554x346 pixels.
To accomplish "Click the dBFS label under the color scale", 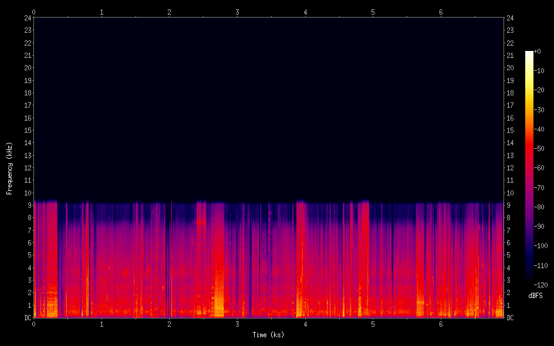I will 535,296.
